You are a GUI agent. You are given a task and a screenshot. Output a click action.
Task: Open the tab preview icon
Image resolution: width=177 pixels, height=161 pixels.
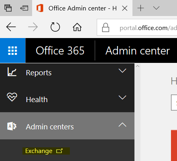pyautogui.click(x=8, y=8)
